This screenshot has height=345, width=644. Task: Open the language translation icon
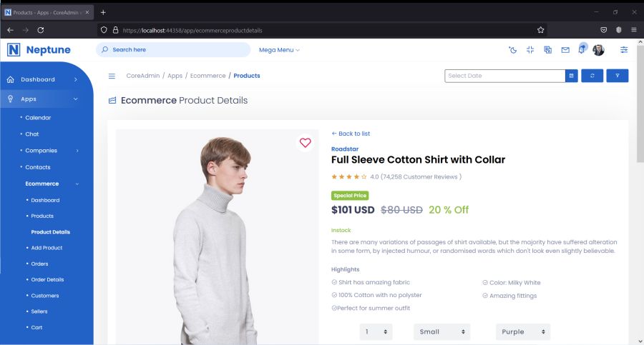[547, 50]
